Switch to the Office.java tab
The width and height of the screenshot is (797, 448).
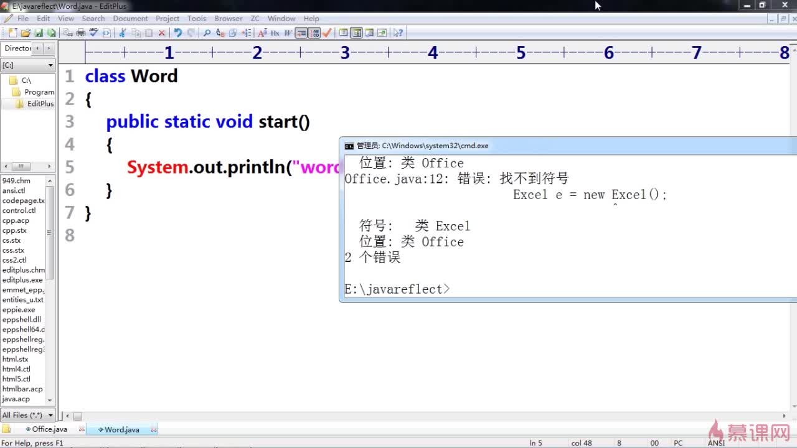tap(49, 429)
